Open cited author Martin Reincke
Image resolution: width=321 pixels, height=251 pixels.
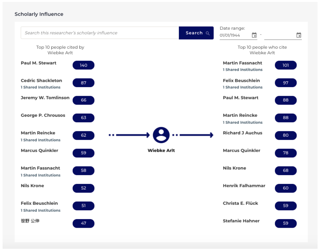(x=38, y=133)
